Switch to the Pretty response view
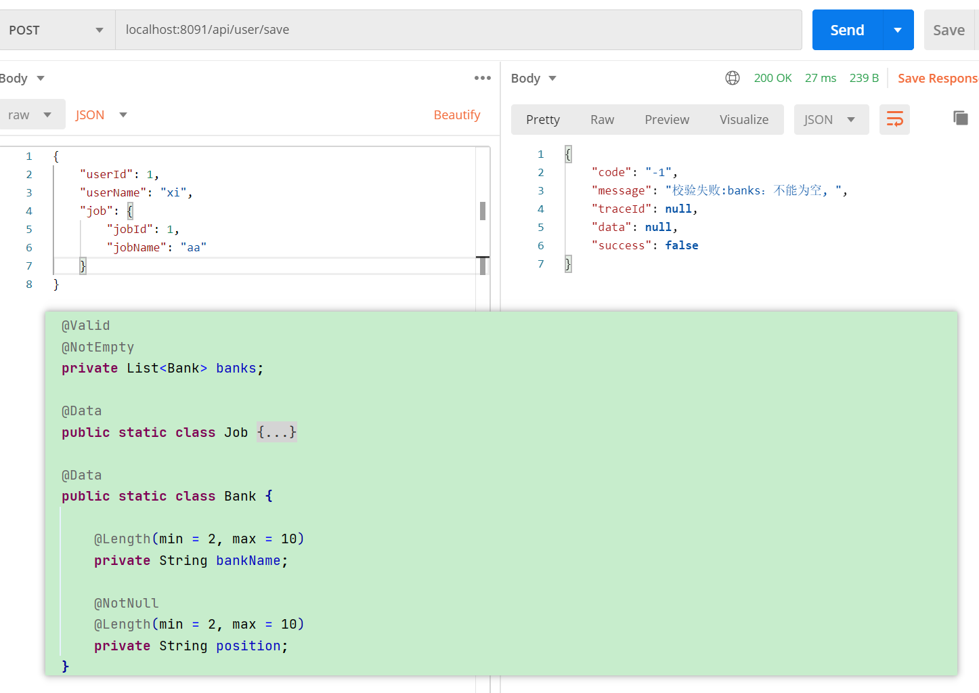Screen dimensions: 979x693 (543, 119)
